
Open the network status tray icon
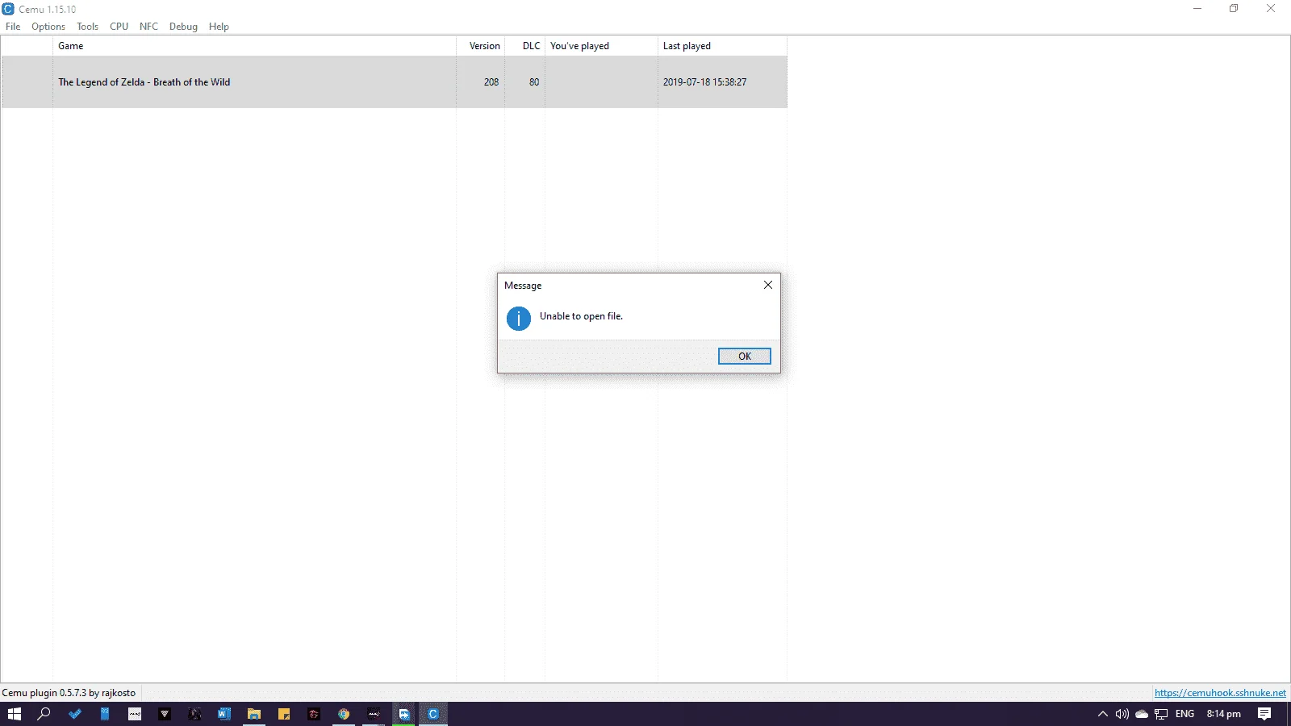[1161, 714]
